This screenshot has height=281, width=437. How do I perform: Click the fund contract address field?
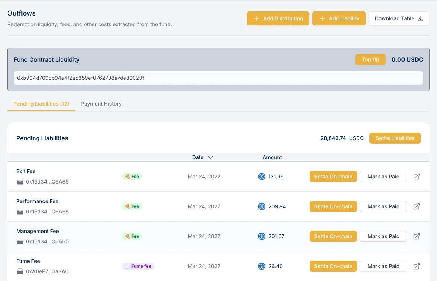[x=218, y=78]
